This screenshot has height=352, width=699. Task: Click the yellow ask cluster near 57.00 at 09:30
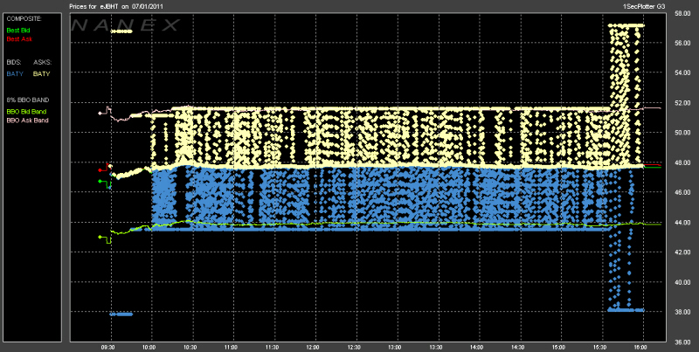point(121,31)
